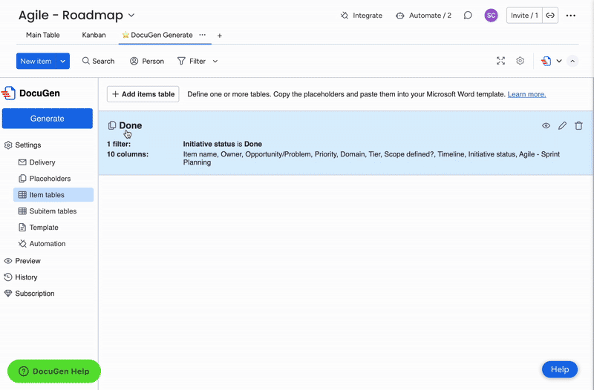Click the blue Help button
Image resolution: width=594 pixels, height=390 pixels.
(560, 369)
